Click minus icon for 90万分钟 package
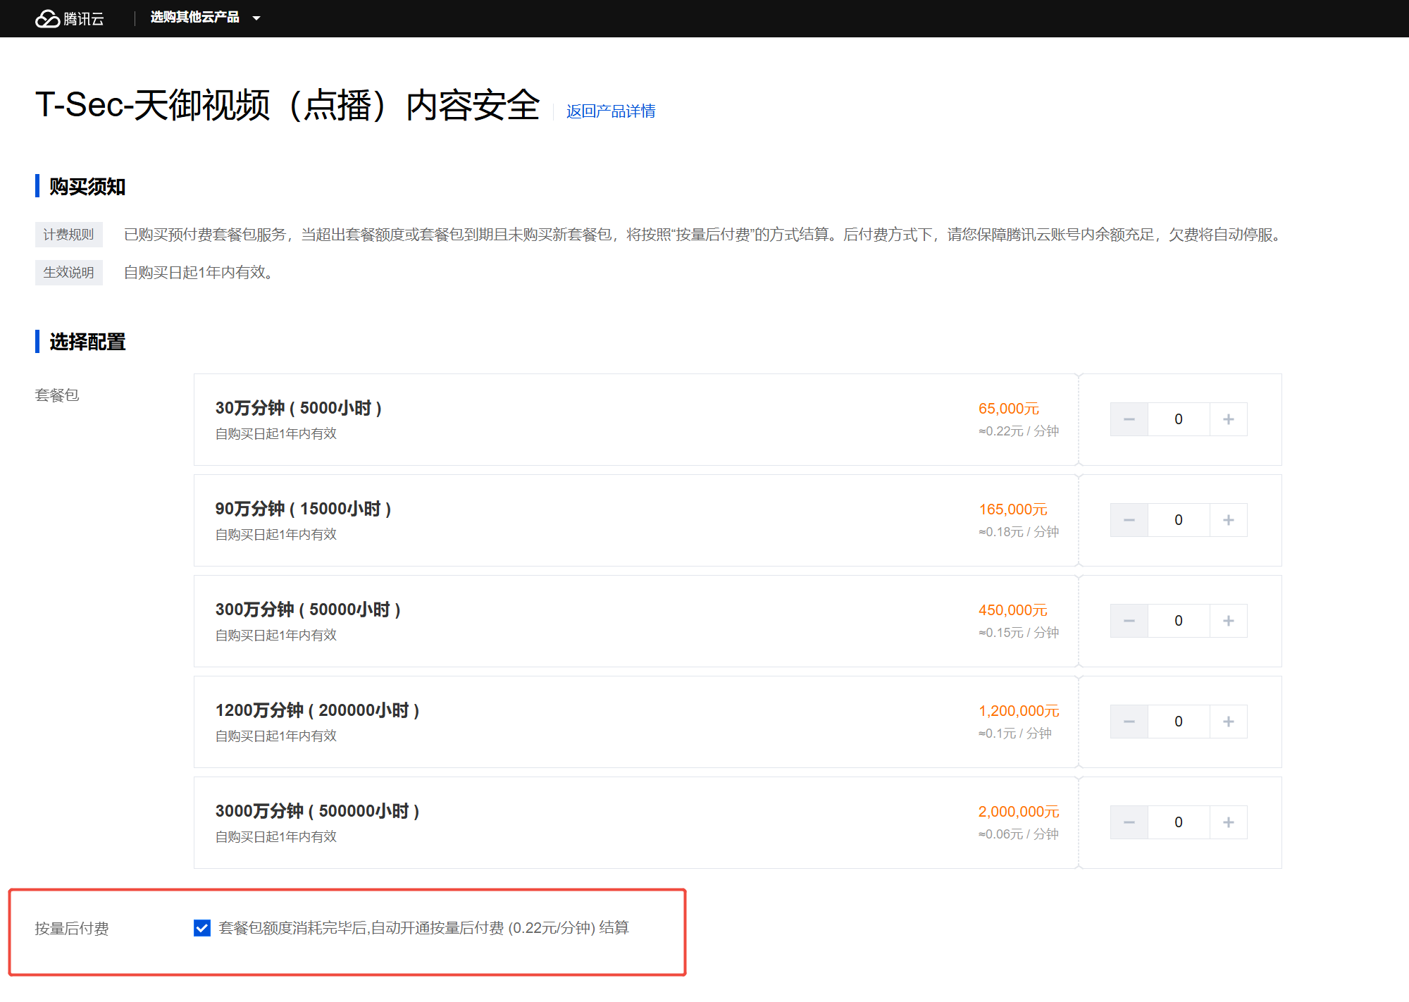Viewport: 1409px width, 1002px height. point(1129,520)
